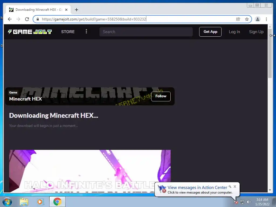The image size is (276, 207).
Task: Click the Game Jolt logo
Action: [30, 32]
